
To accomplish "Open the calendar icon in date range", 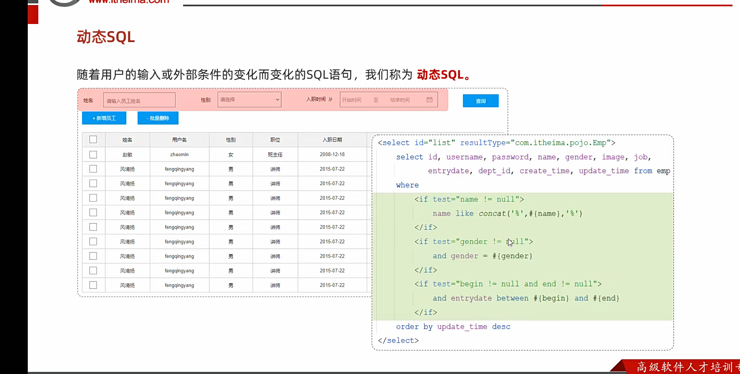I will pyautogui.click(x=429, y=100).
